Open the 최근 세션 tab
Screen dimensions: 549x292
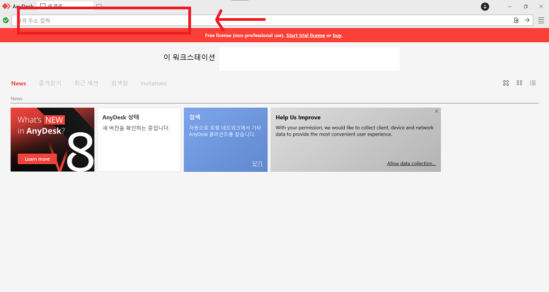point(86,83)
